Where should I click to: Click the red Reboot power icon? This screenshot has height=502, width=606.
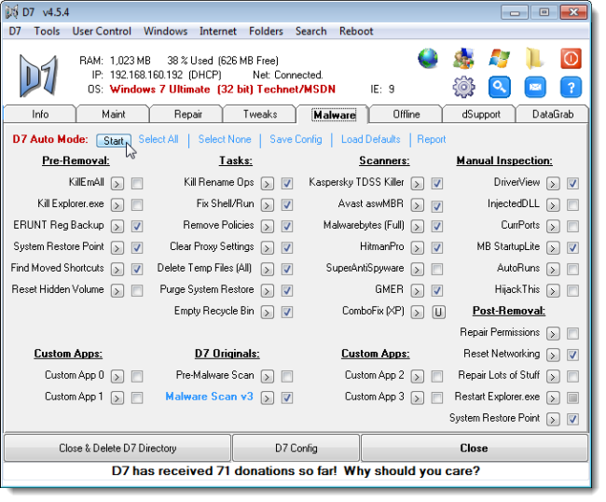(571, 59)
